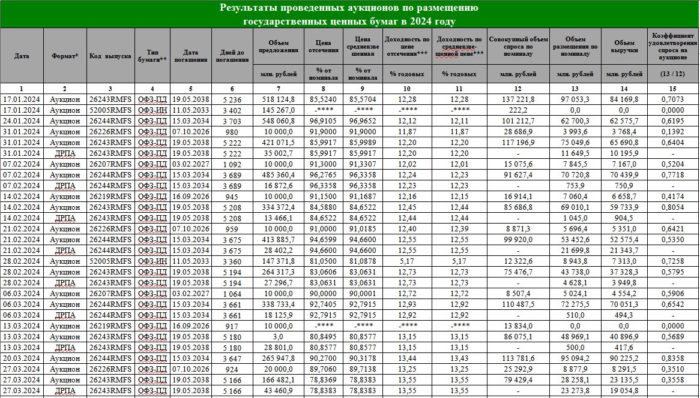Click the green table title about 2024 auctions
The height and width of the screenshot is (398, 700).
[x=350, y=14]
